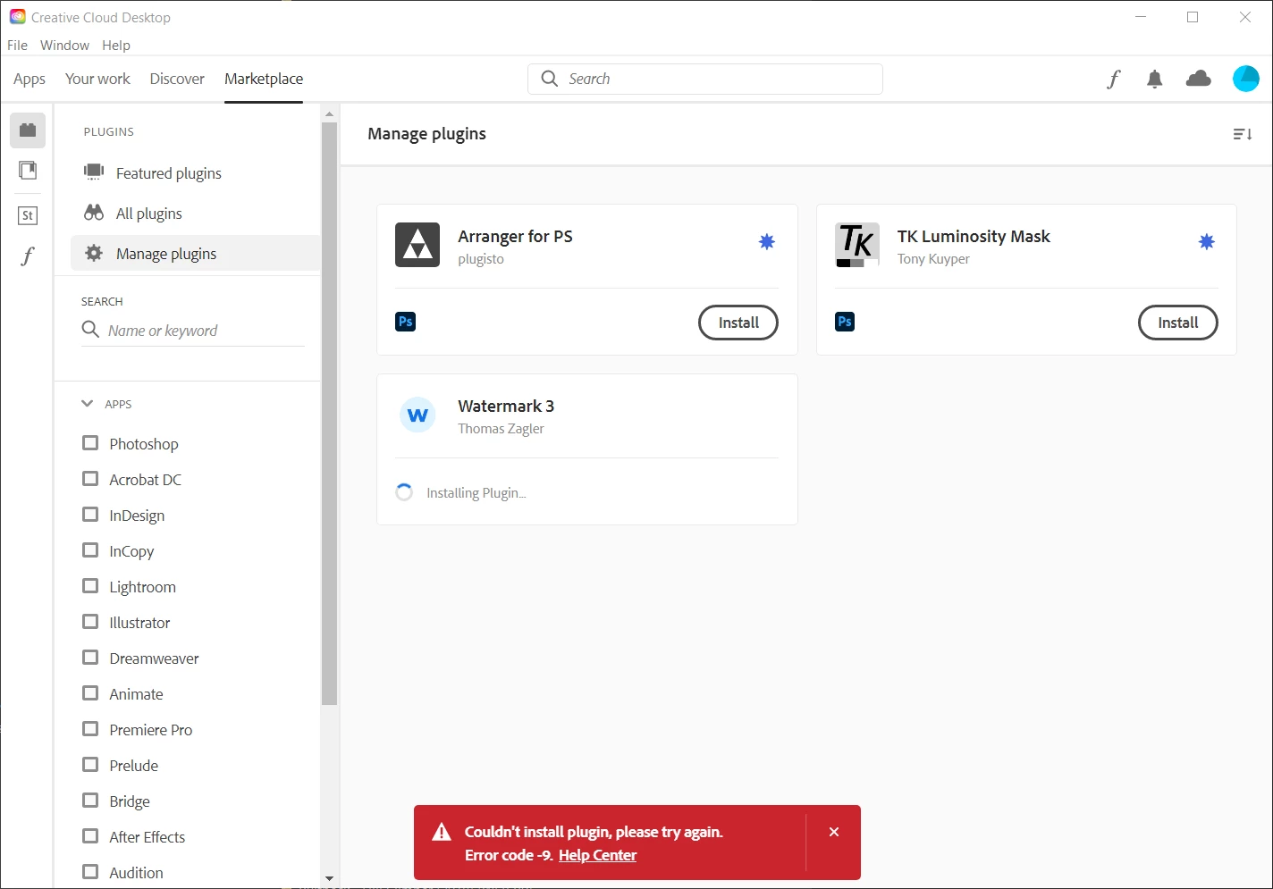Image resolution: width=1273 pixels, height=889 pixels.
Task: Open All plugins in sidebar
Action: 195,214
